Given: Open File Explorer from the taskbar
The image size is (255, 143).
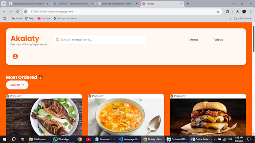Looking at the screenshot, I should tap(38, 139).
